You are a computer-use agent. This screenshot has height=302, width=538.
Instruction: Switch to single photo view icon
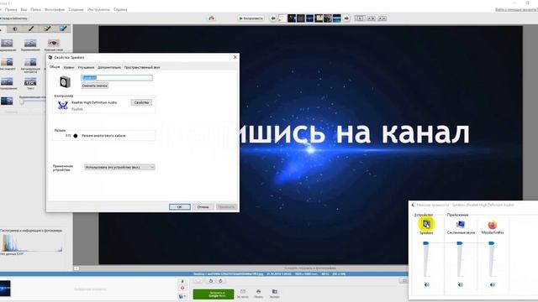tap(360, 18)
